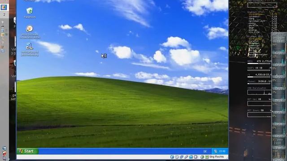The height and width of the screenshot is (161, 287).
Task: Click the speaker volume icon in left panel
Action: (x=4, y=148)
